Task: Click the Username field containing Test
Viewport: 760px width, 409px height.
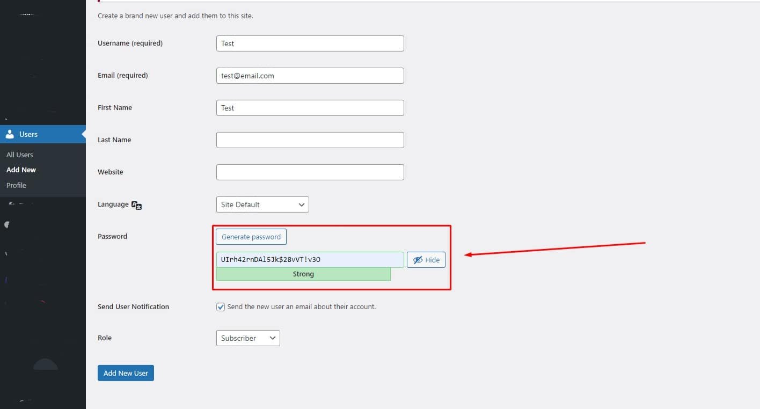Action: pos(310,43)
